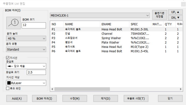
Task: Click the 75X40X5X7... spec cell
Action: pyautogui.click(x=140, y=34)
